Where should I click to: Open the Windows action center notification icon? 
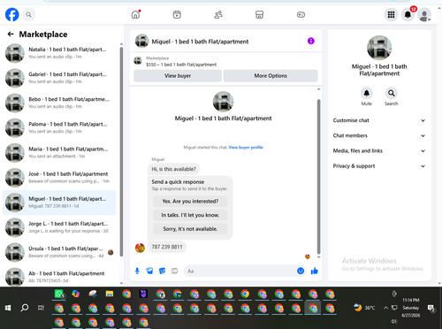click(x=431, y=308)
